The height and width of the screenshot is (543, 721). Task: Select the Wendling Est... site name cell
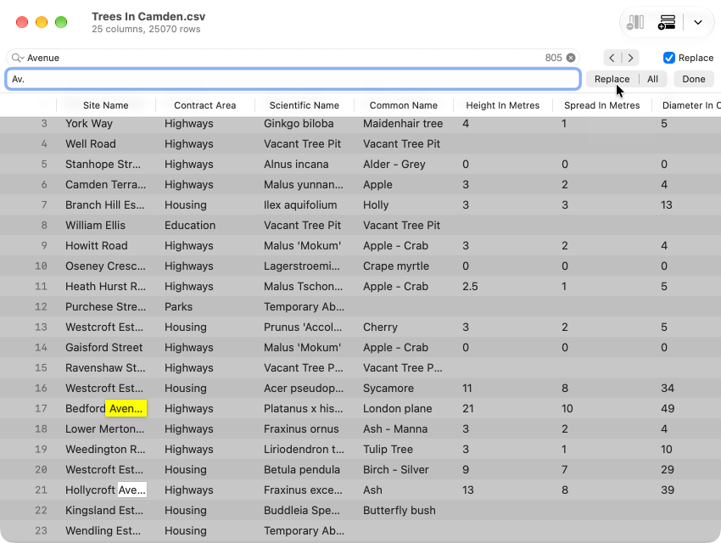(106, 530)
